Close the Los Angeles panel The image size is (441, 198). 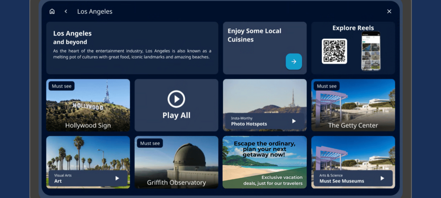coord(389,11)
